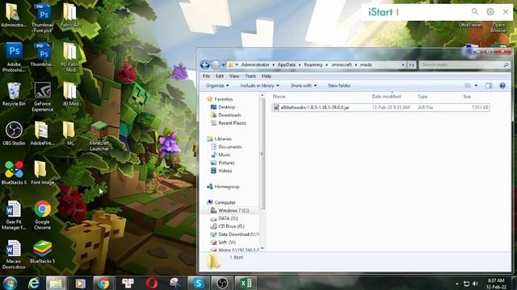Create a New folder
This screenshot has height=290, width=517.
pyautogui.click(x=339, y=85)
